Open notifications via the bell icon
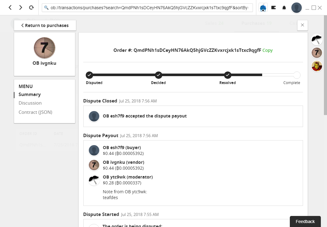Image resolution: width=327 pixels, height=227 pixels. click(284, 8)
